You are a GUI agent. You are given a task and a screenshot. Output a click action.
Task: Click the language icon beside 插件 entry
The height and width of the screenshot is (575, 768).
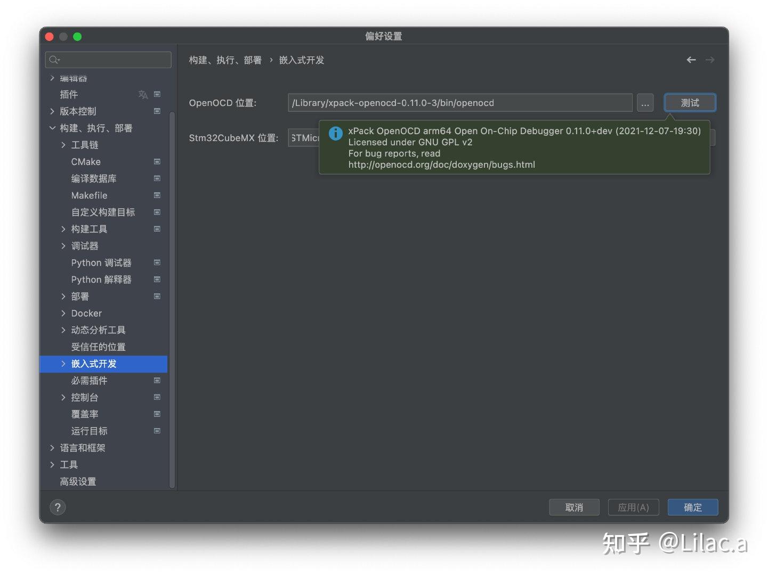click(143, 94)
